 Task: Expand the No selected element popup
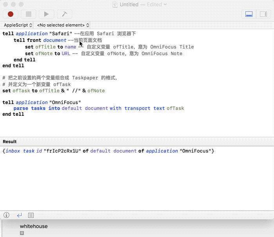[60, 25]
